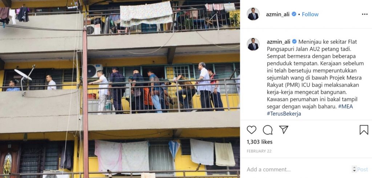Open the FEBRUARY 22 post date link
This screenshot has width=372, height=178.
point(259,151)
